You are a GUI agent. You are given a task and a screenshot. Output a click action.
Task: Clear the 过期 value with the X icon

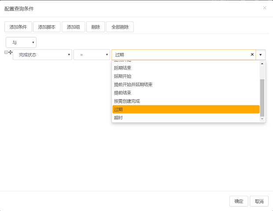(x=252, y=55)
